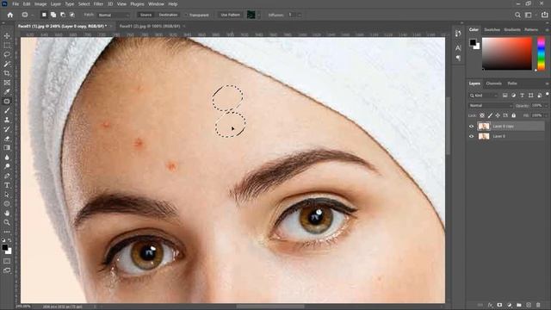Image resolution: width=551 pixels, height=310 pixels.
Task: Select the Clone Stamp tool
Action: 7,120
